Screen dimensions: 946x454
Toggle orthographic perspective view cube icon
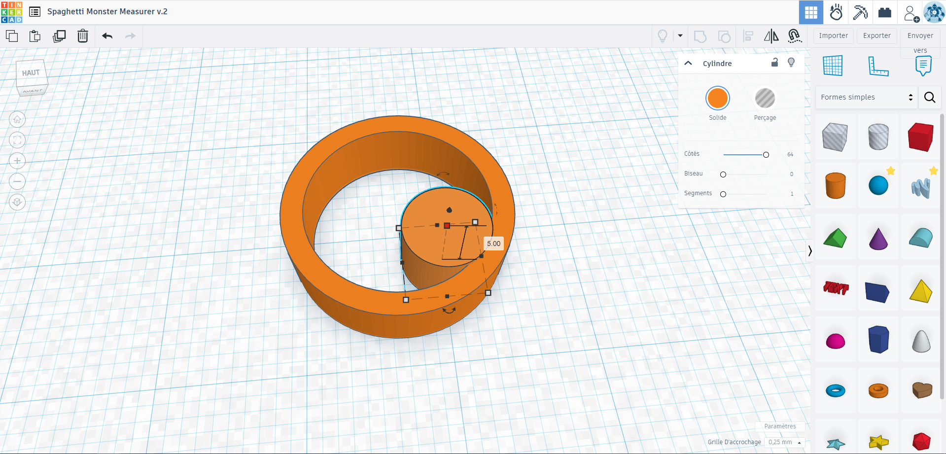tap(17, 202)
